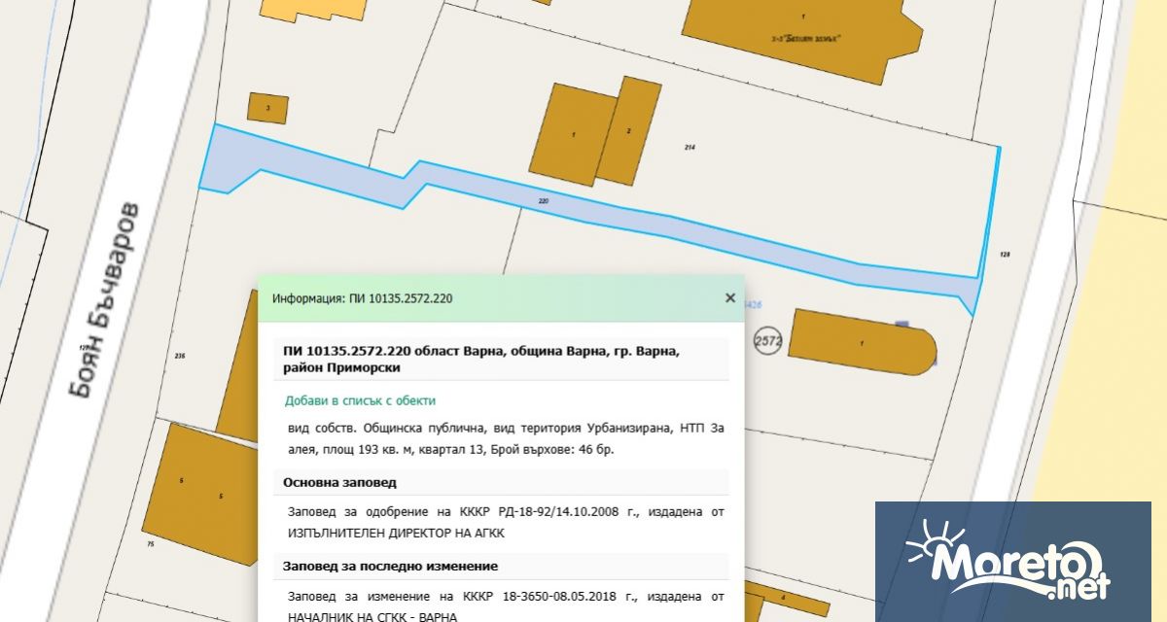Click the parcel label 236
The image size is (1167, 622).
[x=180, y=357]
